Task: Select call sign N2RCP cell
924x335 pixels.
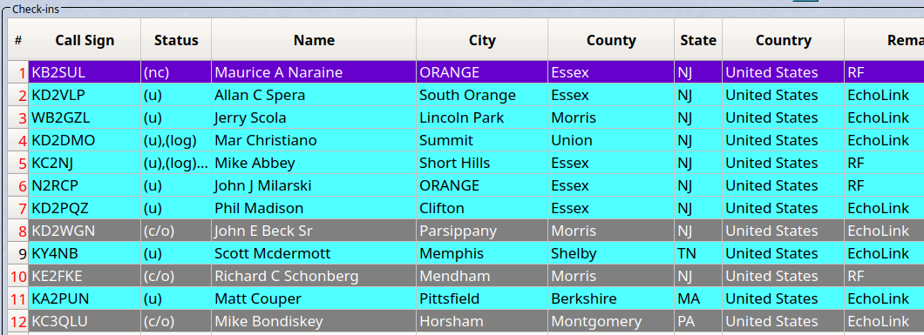Action: point(85,185)
